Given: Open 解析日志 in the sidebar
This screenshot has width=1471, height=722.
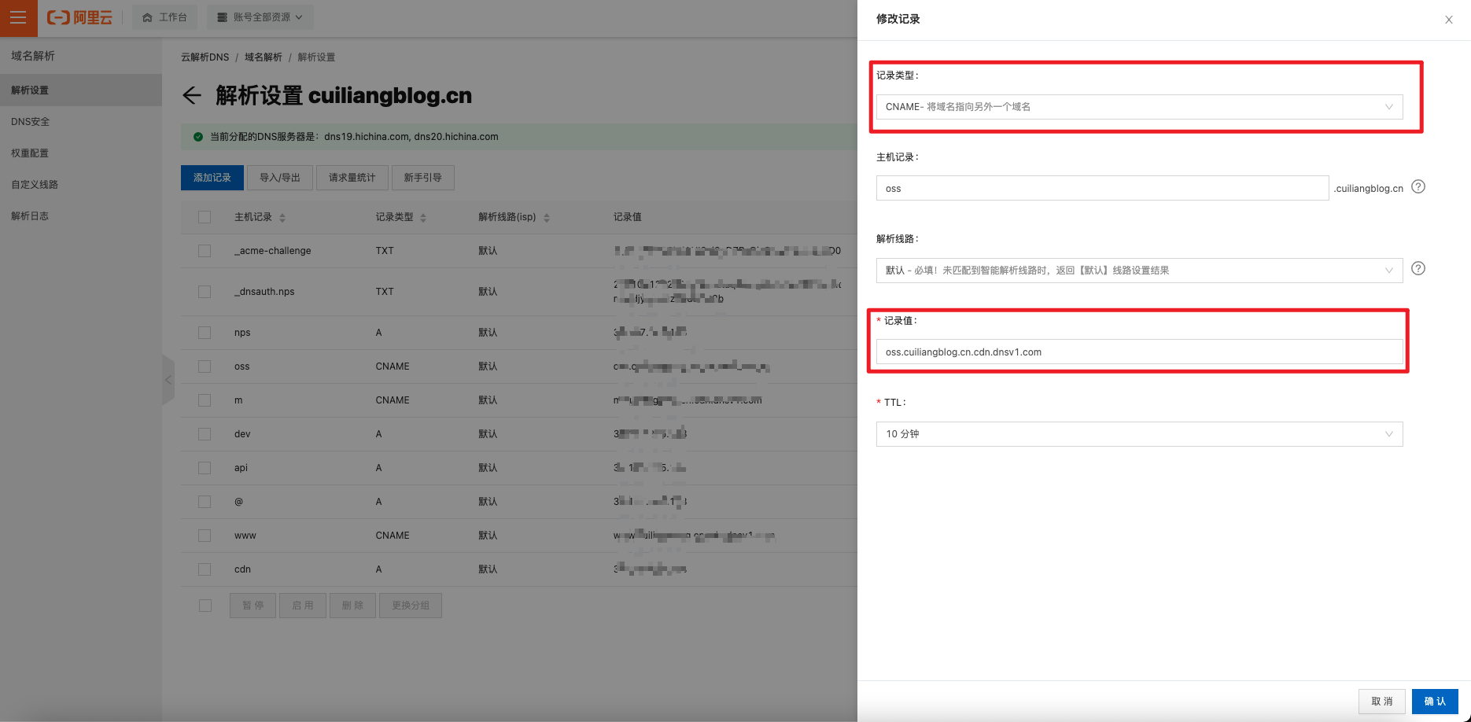Looking at the screenshot, I should pyautogui.click(x=81, y=216).
